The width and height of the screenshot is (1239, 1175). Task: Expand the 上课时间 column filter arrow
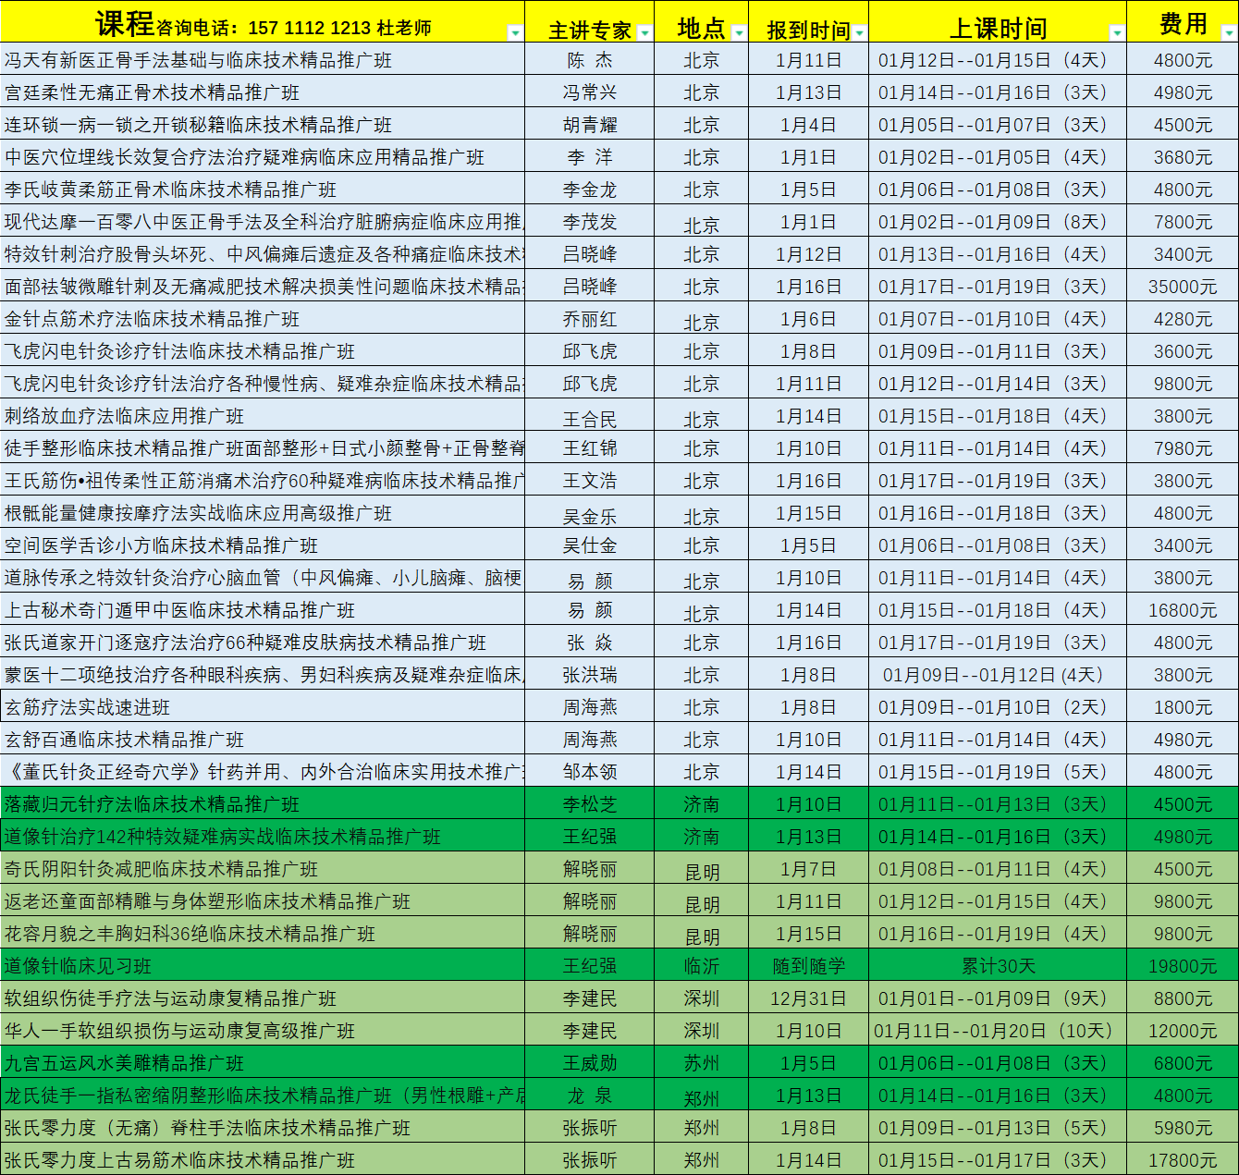(x=1117, y=33)
